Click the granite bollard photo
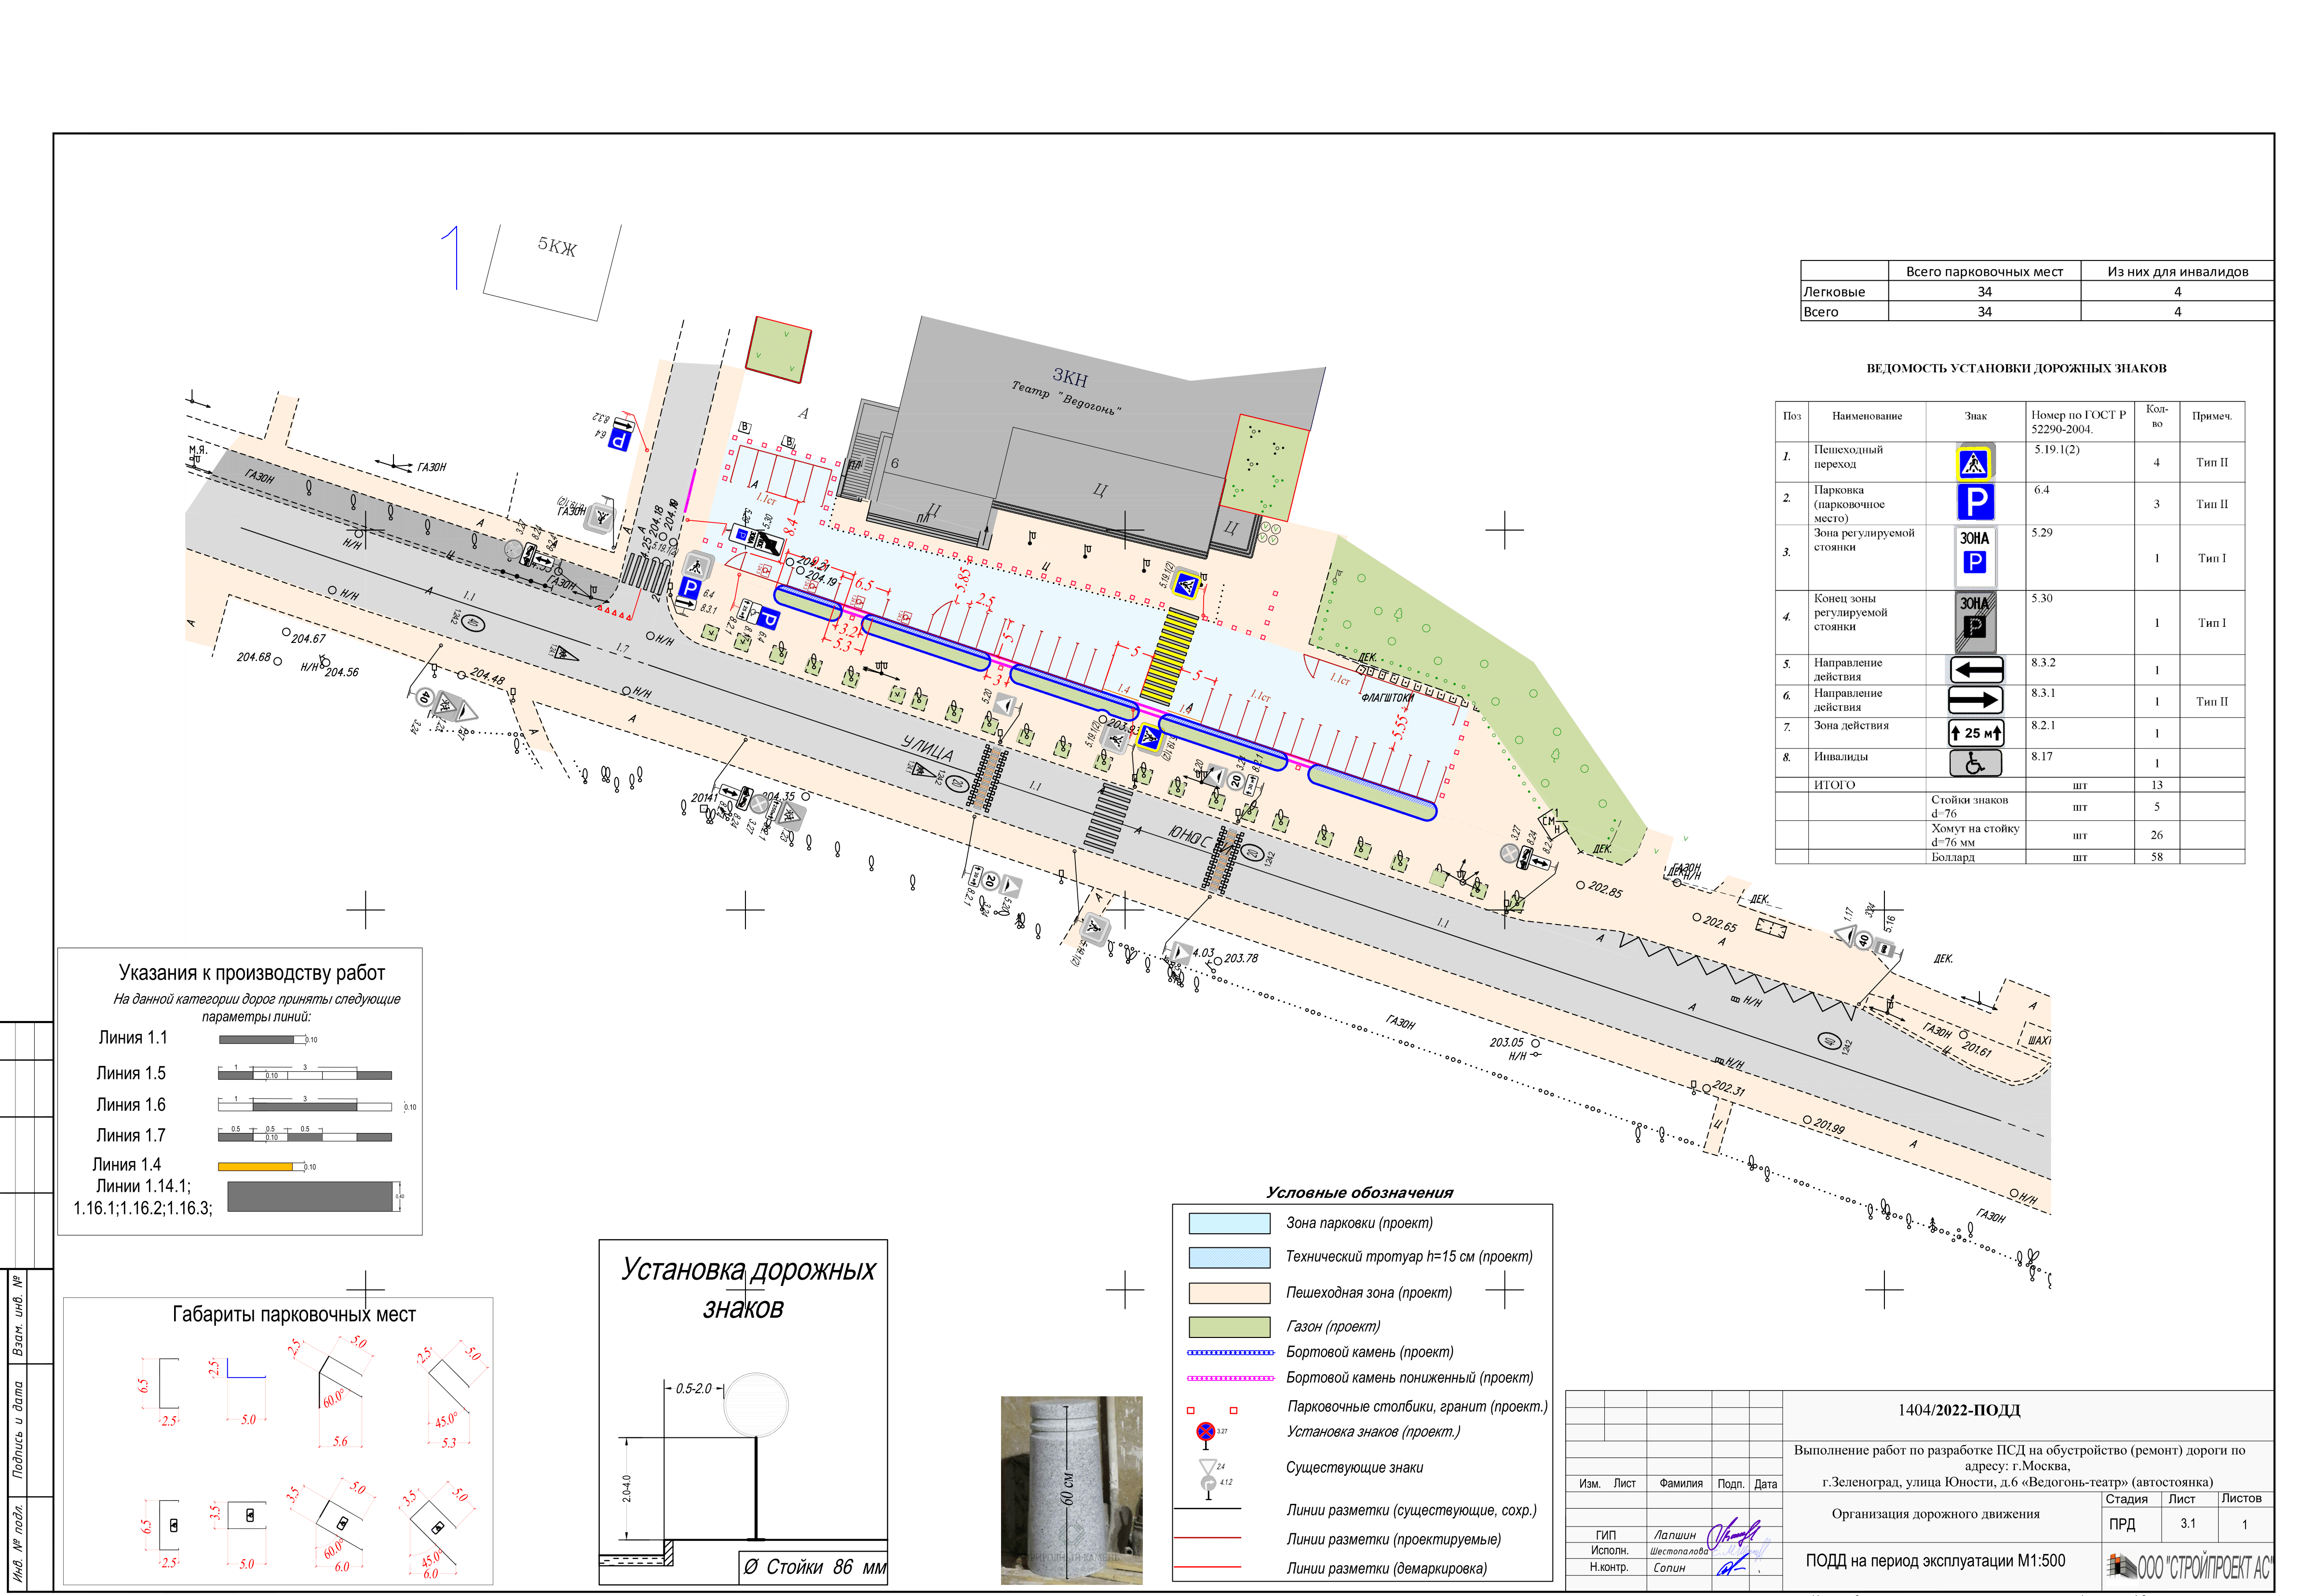2316x1596 pixels. tap(1070, 1489)
